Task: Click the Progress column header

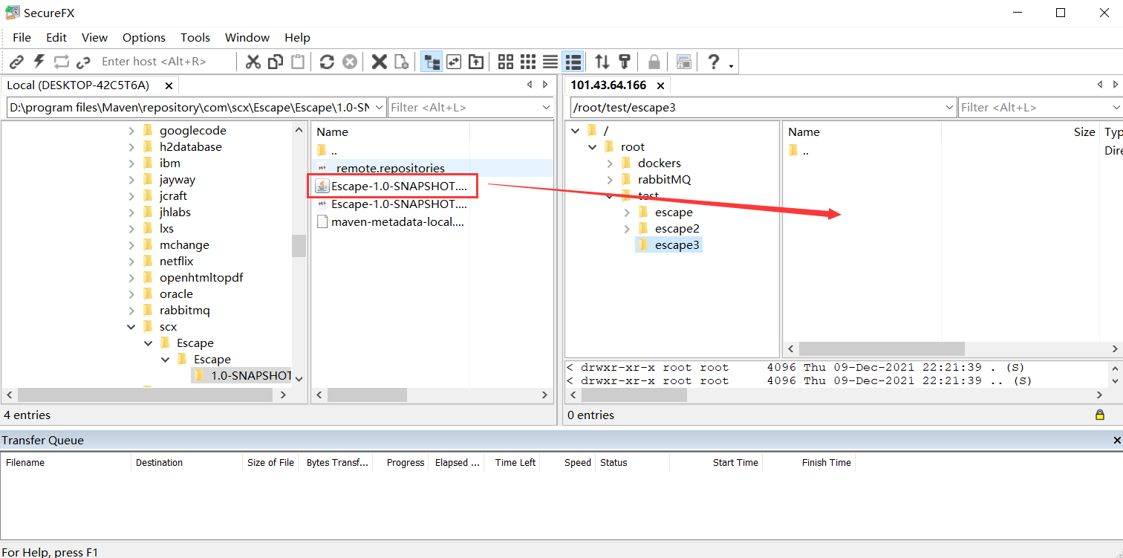Action: pos(406,462)
